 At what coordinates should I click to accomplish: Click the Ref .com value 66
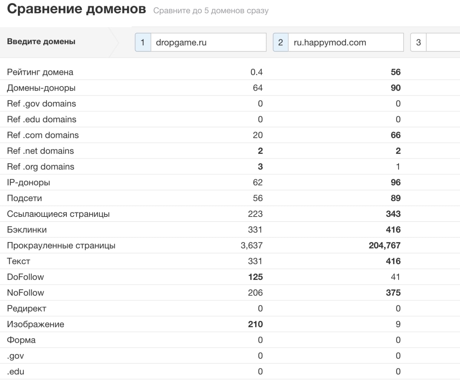click(x=396, y=135)
